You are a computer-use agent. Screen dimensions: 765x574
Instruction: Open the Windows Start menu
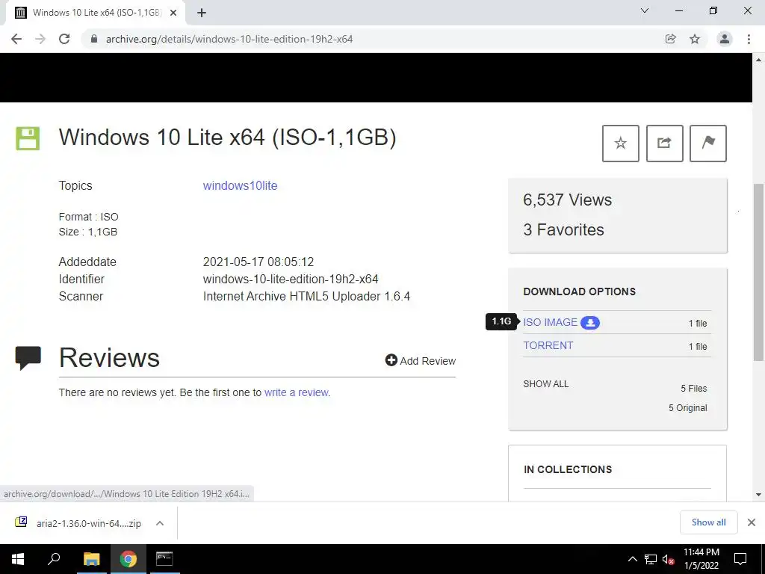coord(18,559)
